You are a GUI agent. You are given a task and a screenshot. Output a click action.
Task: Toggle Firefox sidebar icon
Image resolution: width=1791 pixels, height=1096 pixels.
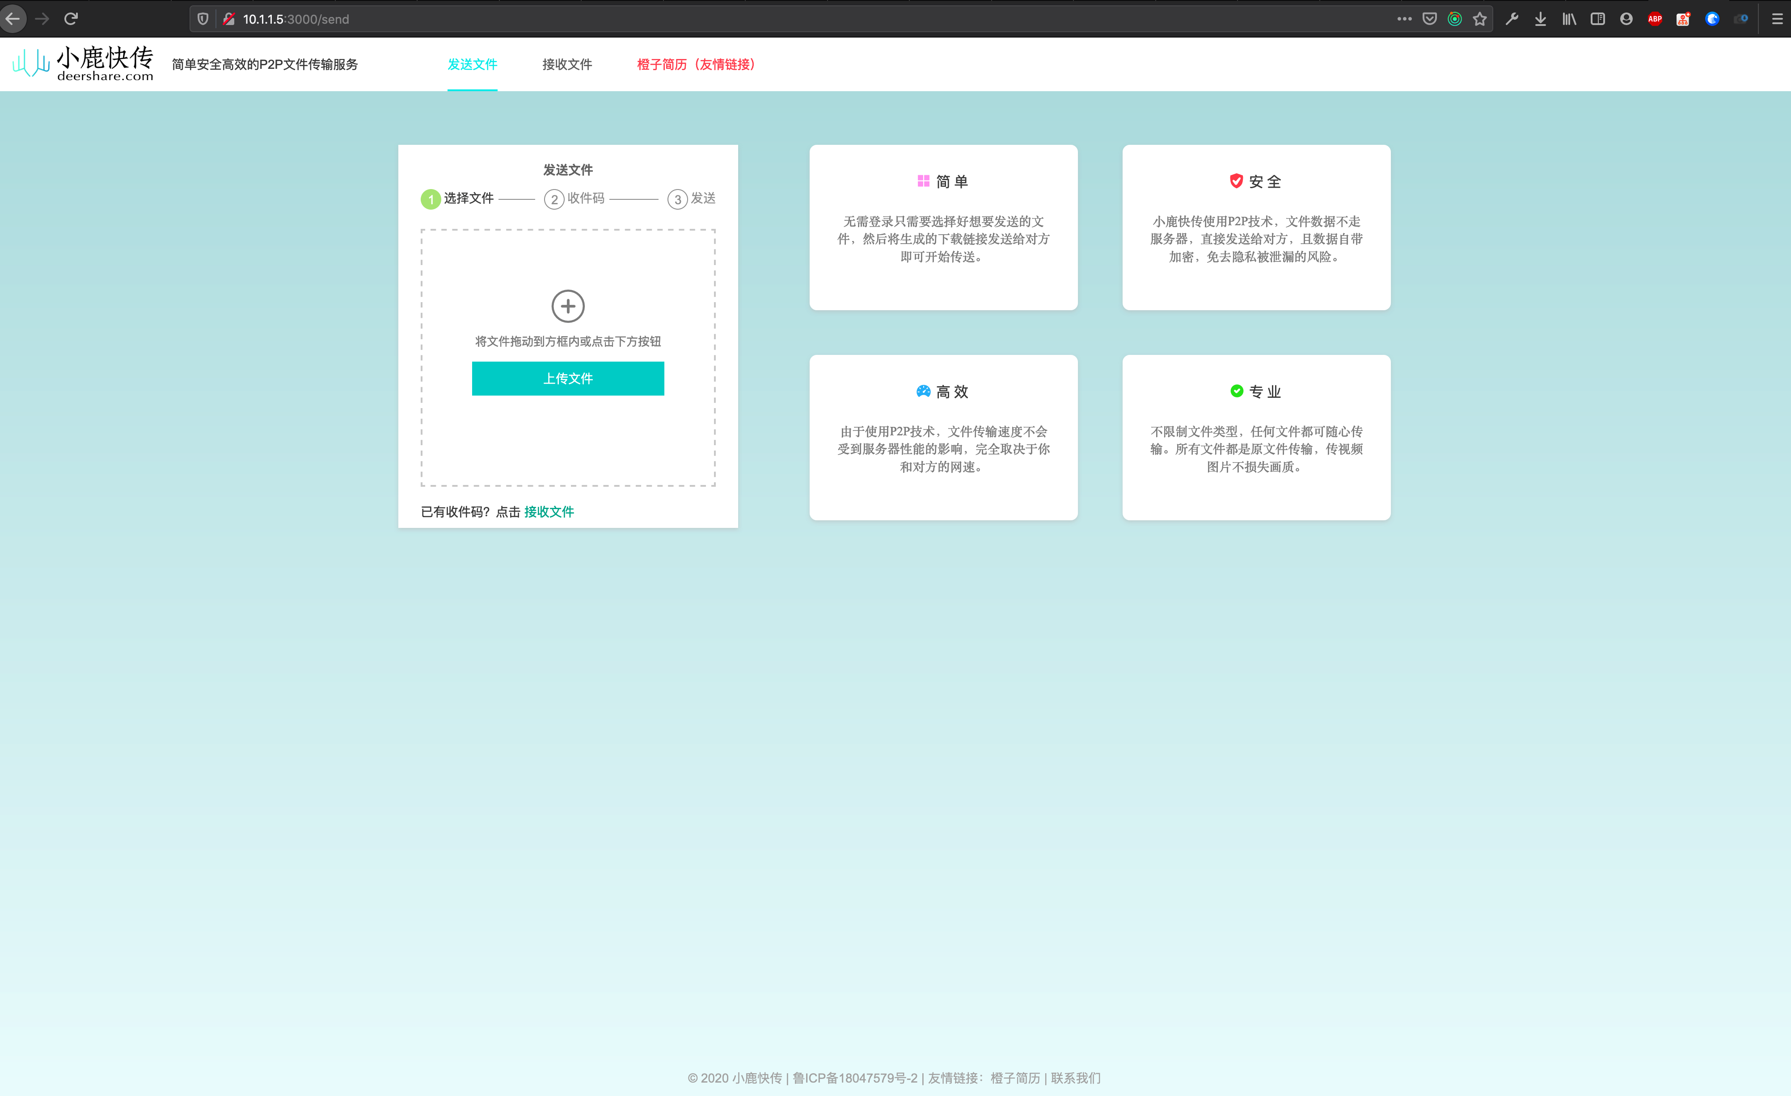[1597, 19]
